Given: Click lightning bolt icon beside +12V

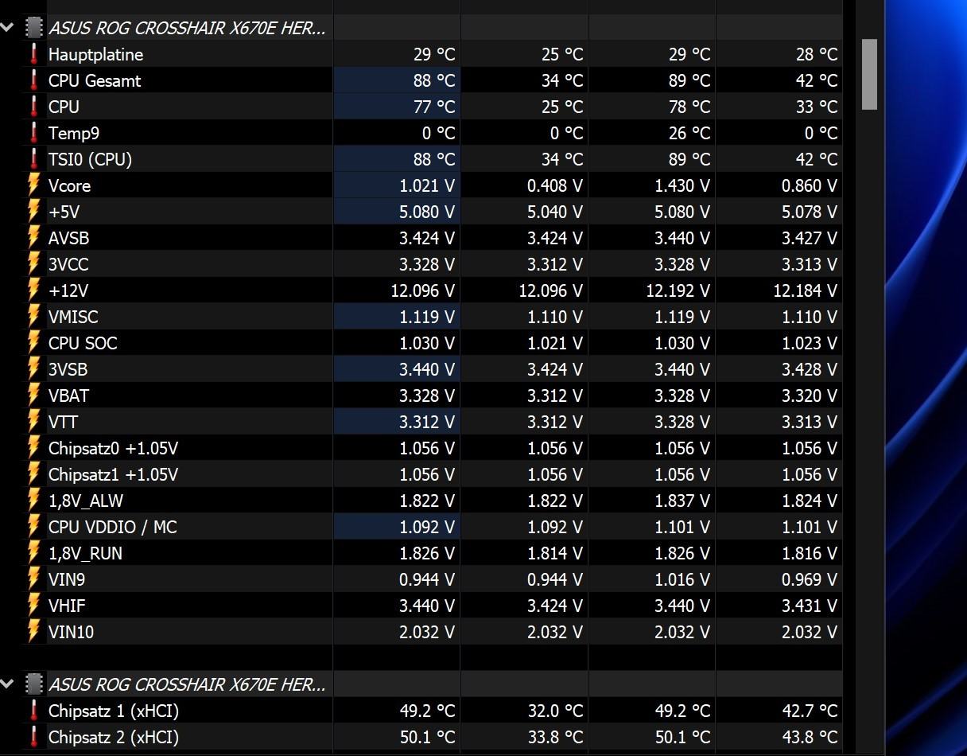Looking at the screenshot, I should click(x=33, y=290).
